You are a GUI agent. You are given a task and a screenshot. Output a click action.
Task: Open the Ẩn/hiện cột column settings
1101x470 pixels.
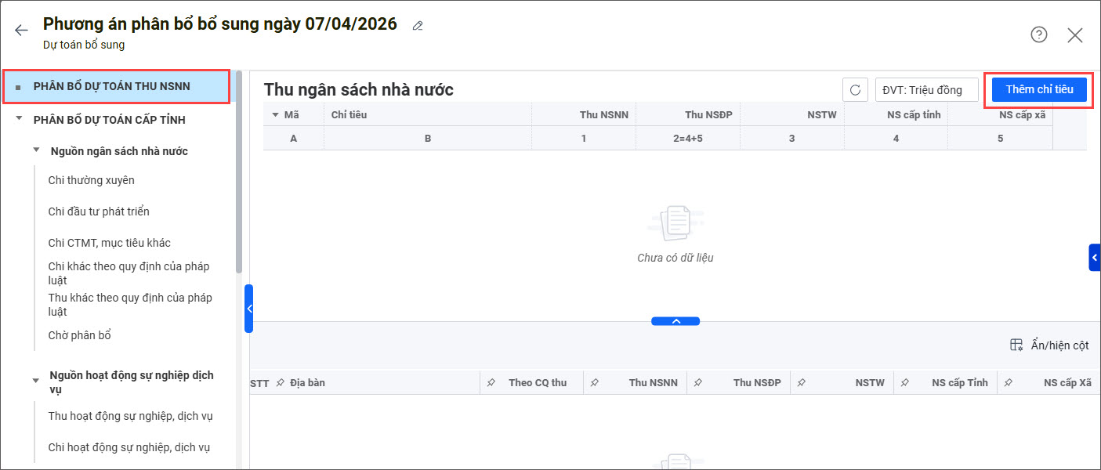[1049, 345]
